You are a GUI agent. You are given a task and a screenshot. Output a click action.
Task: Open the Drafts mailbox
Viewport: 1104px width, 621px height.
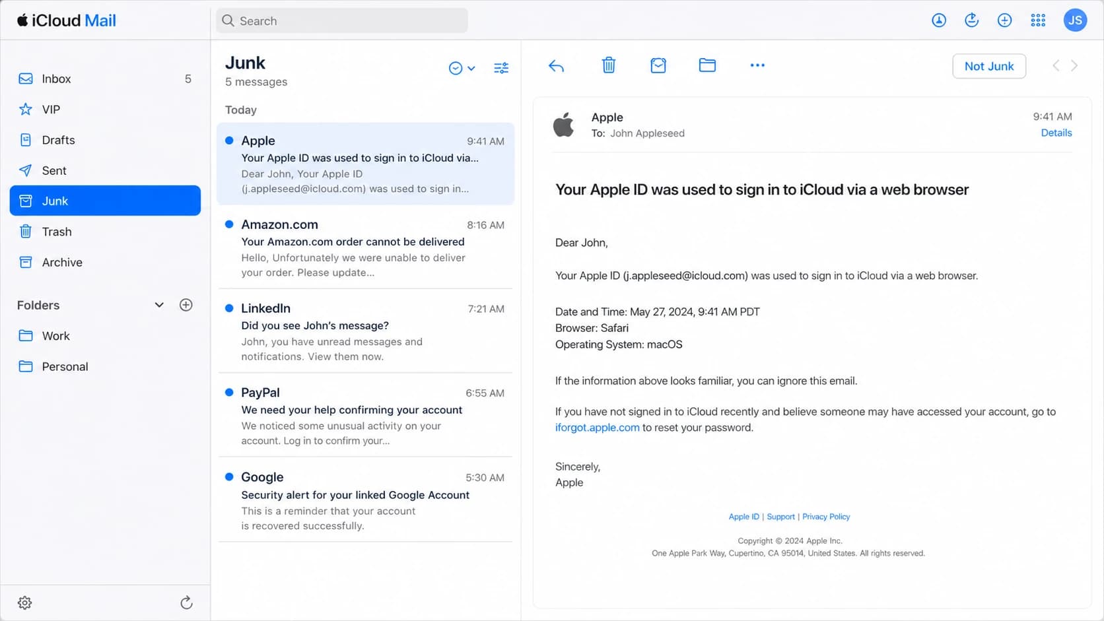click(x=105, y=140)
